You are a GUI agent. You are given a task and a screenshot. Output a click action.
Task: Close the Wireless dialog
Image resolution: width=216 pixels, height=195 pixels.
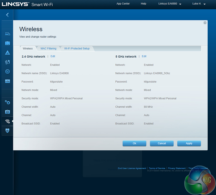(x=205, y=23)
